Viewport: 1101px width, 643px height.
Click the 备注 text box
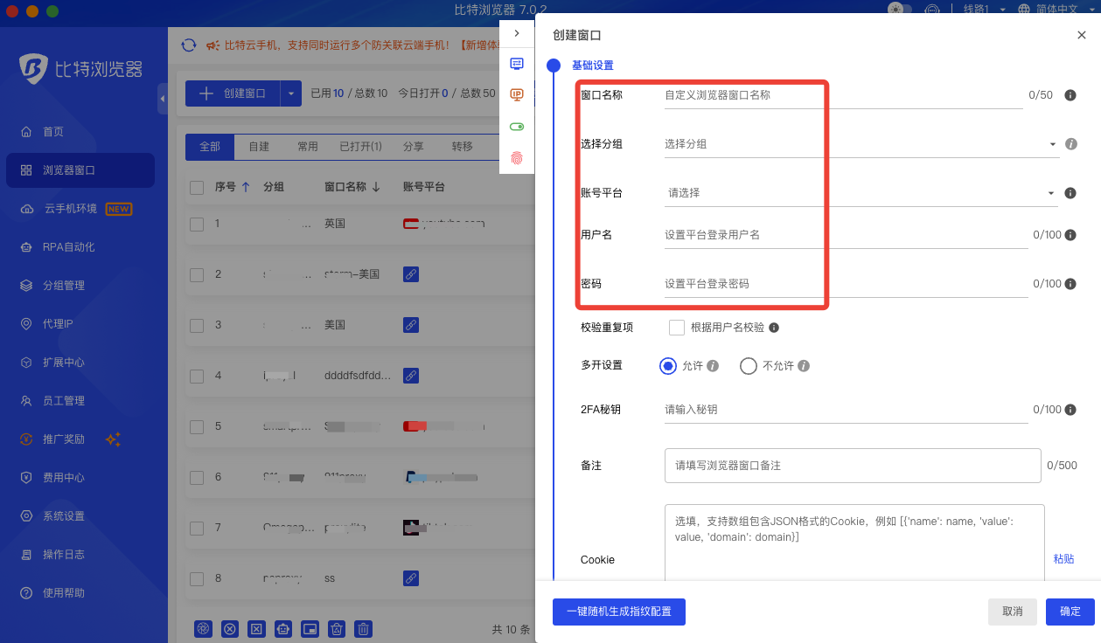tap(853, 466)
